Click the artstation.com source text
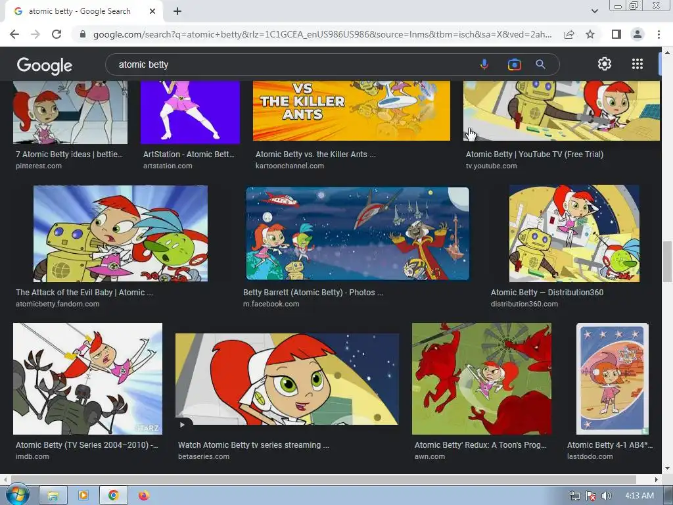The height and width of the screenshot is (505, 673). click(x=168, y=166)
